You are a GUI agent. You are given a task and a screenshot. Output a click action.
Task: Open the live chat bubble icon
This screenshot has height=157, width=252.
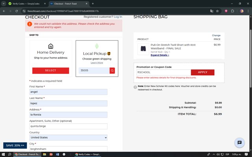pos(239,142)
